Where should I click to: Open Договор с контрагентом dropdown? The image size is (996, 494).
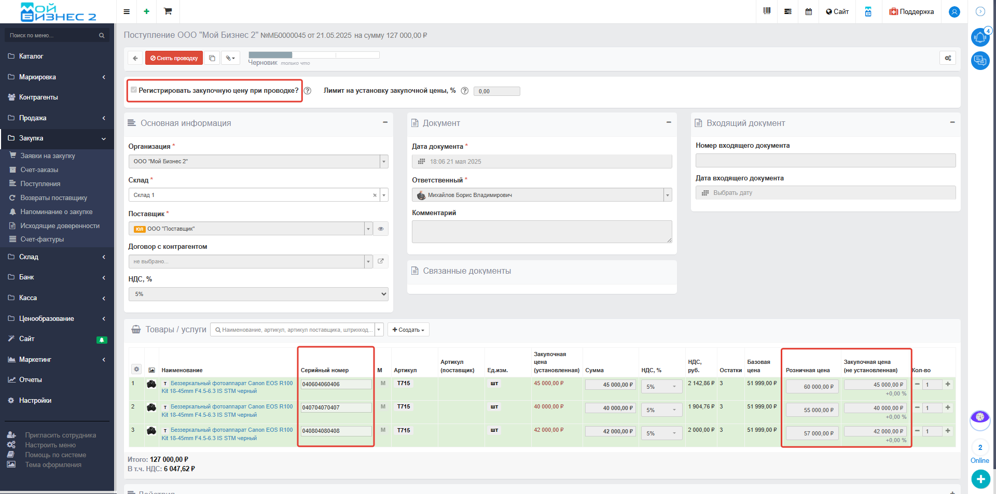(251, 261)
